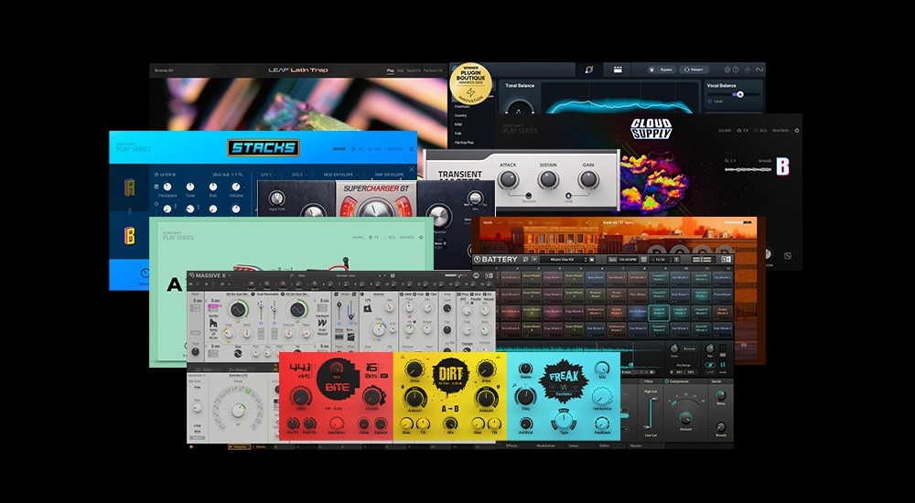Open the LFO 1 dropdown in Stacks

pyautogui.click(x=266, y=175)
